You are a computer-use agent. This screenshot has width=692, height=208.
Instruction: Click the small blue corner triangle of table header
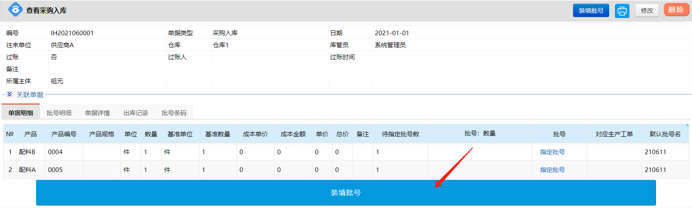click(687, 126)
